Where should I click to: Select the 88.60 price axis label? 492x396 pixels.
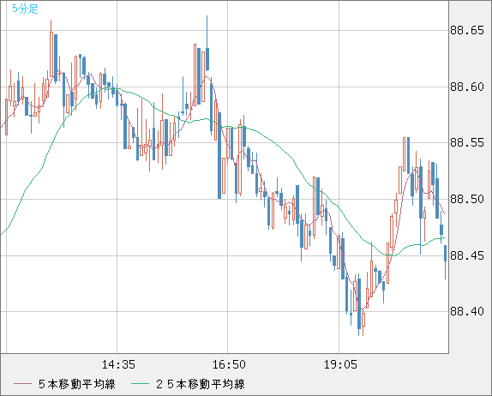click(x=467, y=87)
